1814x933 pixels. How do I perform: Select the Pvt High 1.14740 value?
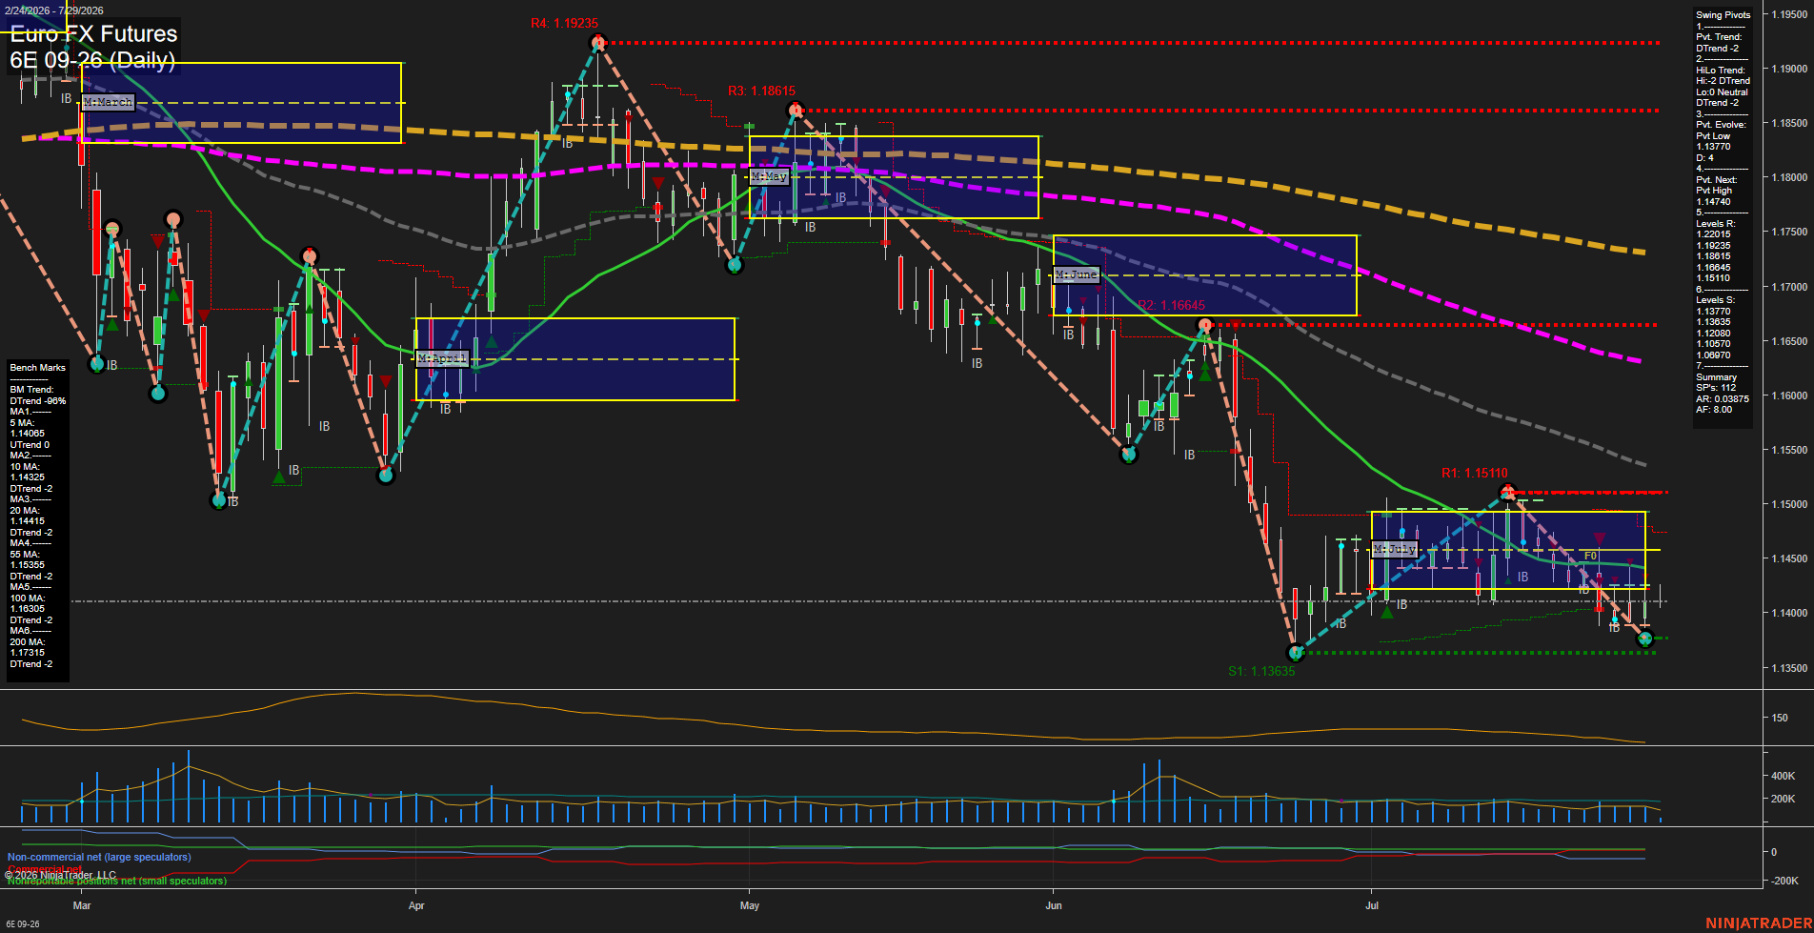(1713, 202)
